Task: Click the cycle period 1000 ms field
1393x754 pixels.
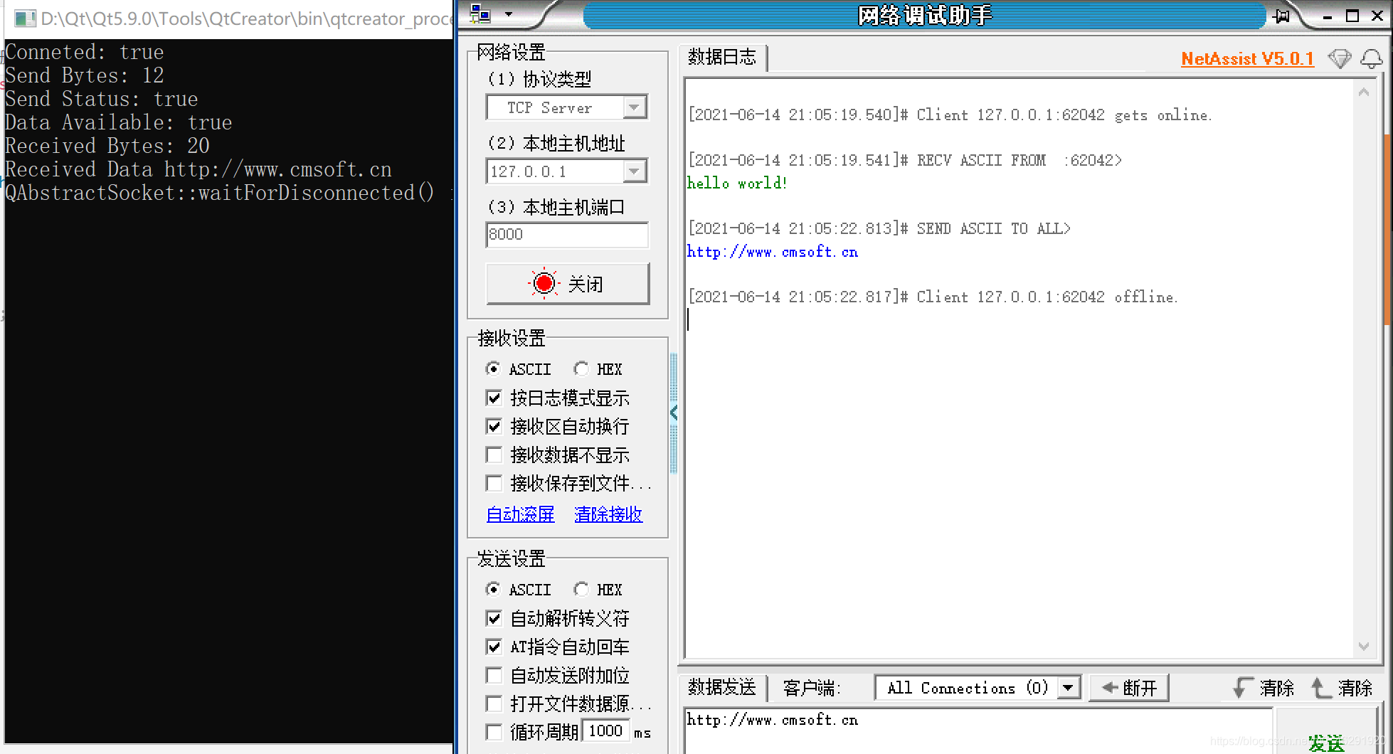Action: (606, 731)
